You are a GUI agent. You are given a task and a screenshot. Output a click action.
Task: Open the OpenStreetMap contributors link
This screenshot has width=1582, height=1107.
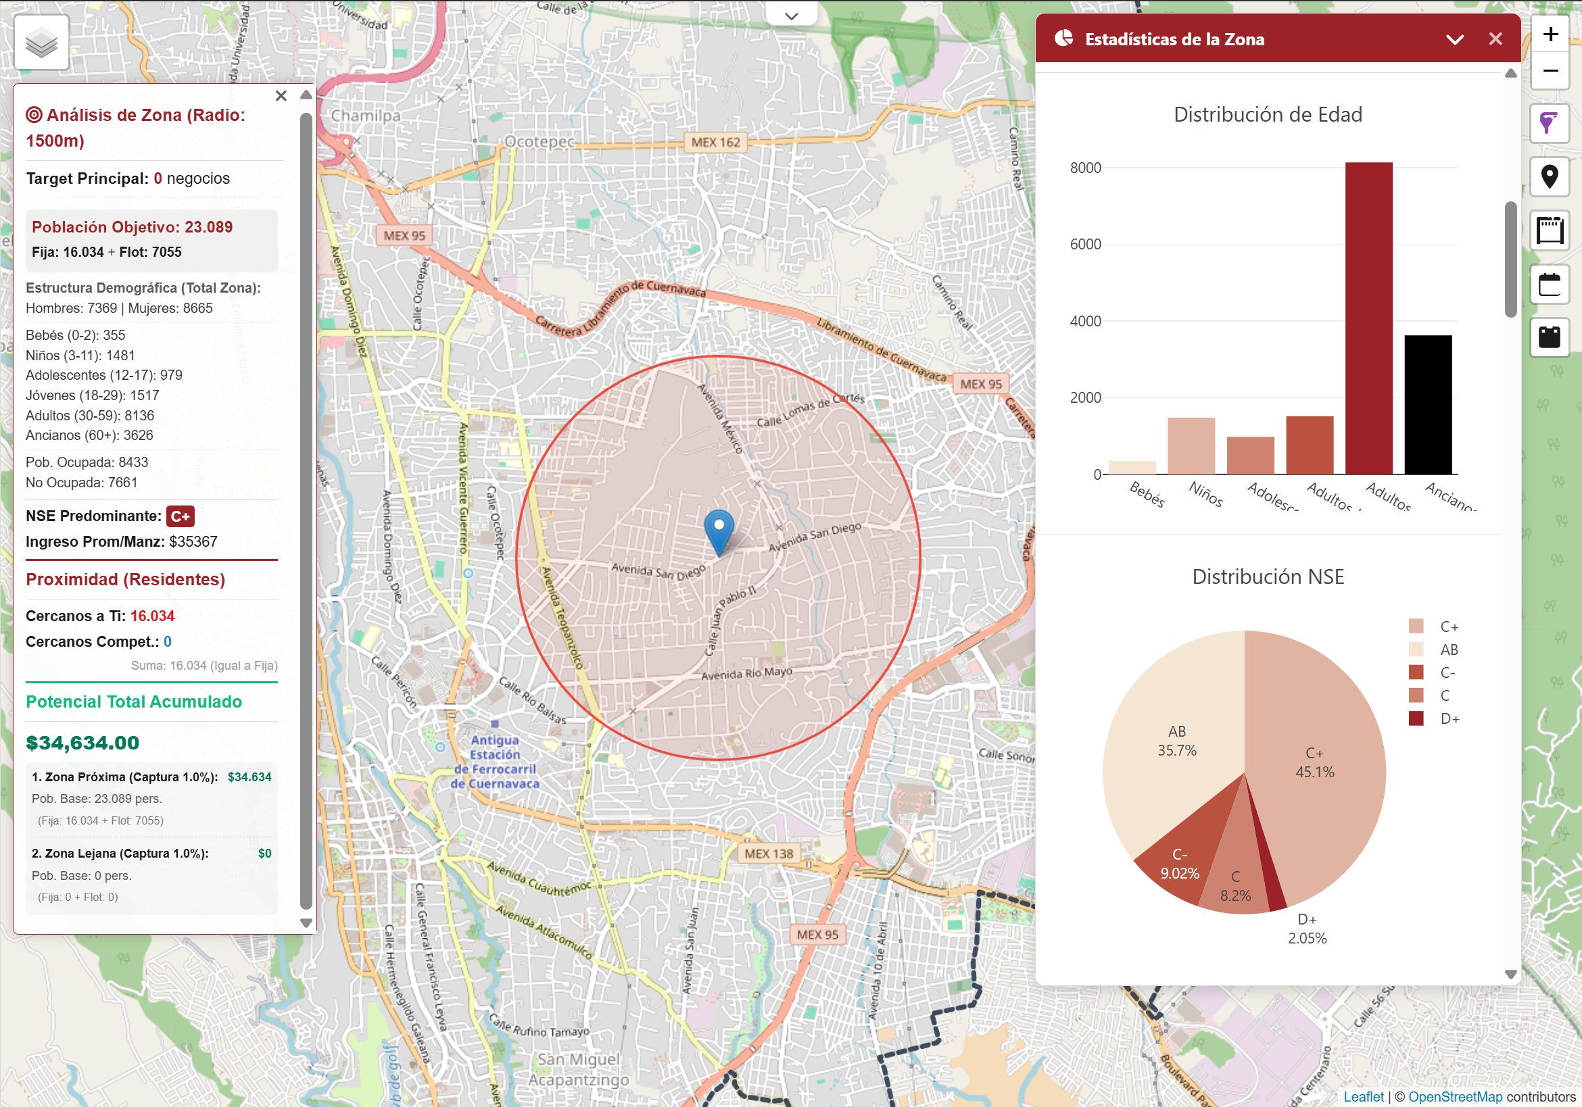click(x=1454, y=1096)
